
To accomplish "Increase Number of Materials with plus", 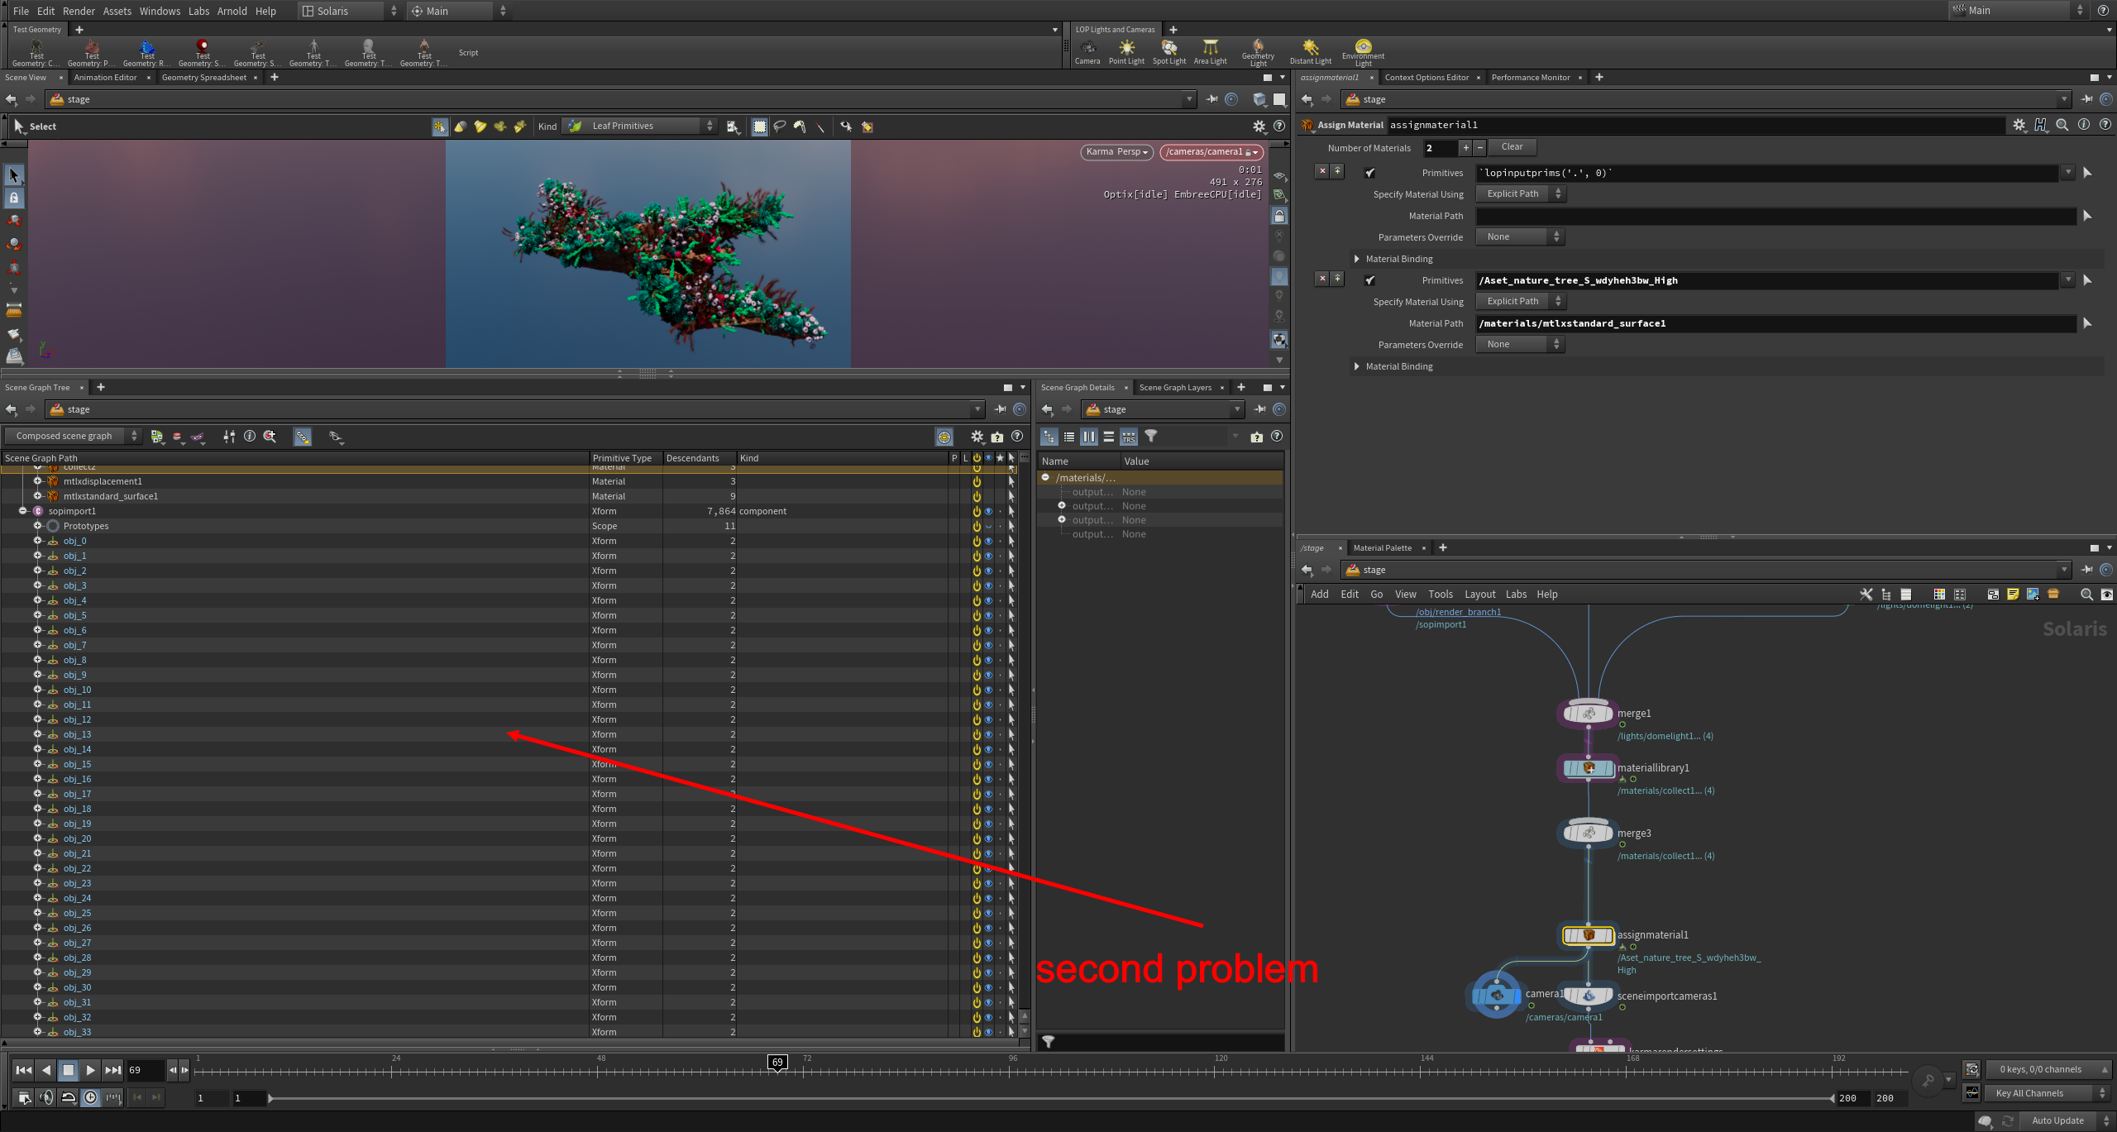I will (x=1465, y=148).
